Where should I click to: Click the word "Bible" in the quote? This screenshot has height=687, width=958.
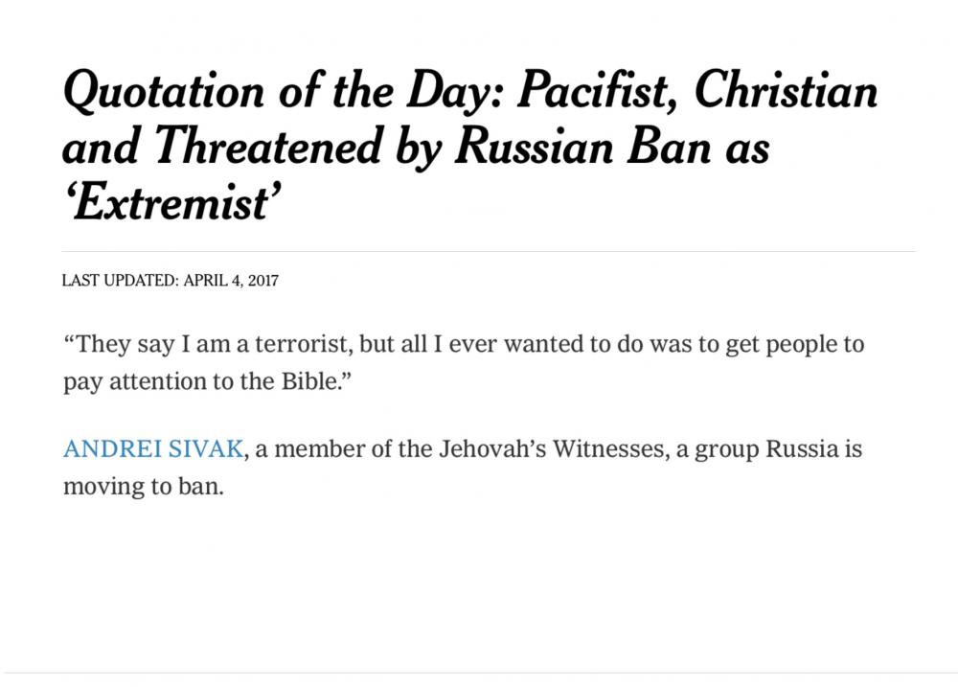click(308, 381)
